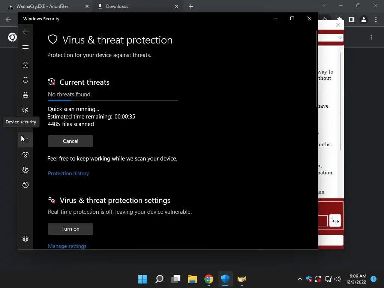
Task: Open File Explorer from taskbar
Action: coord(192,279)
